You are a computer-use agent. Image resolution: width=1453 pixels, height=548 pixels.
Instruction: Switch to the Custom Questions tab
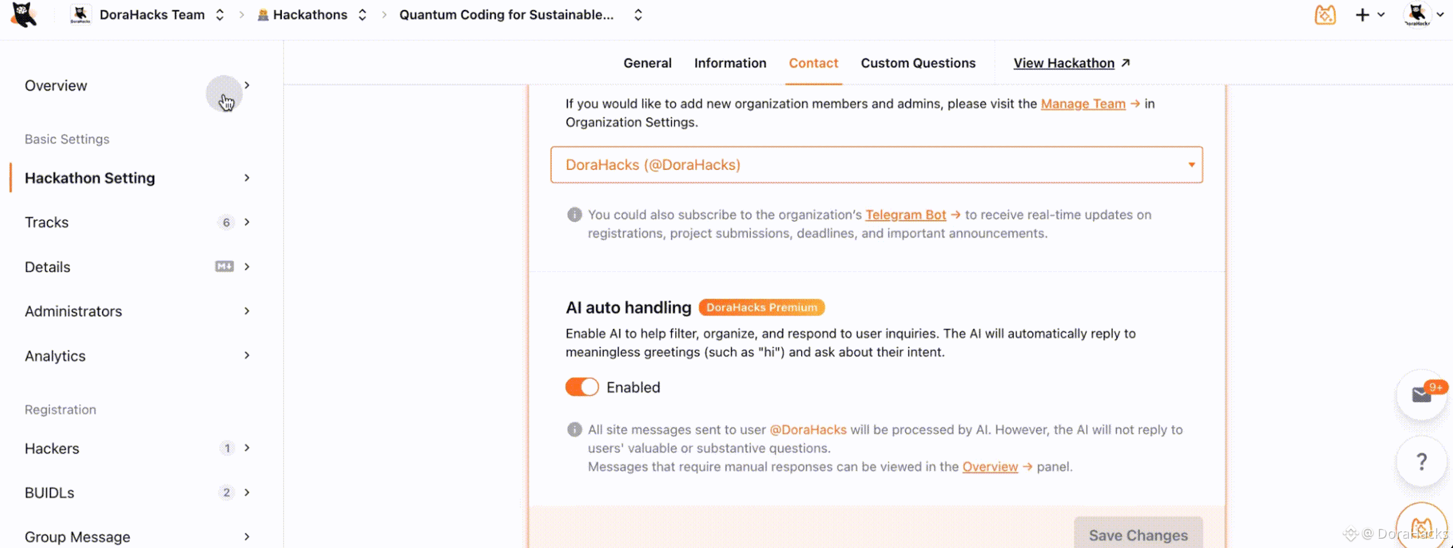click(x=918, y=63)
